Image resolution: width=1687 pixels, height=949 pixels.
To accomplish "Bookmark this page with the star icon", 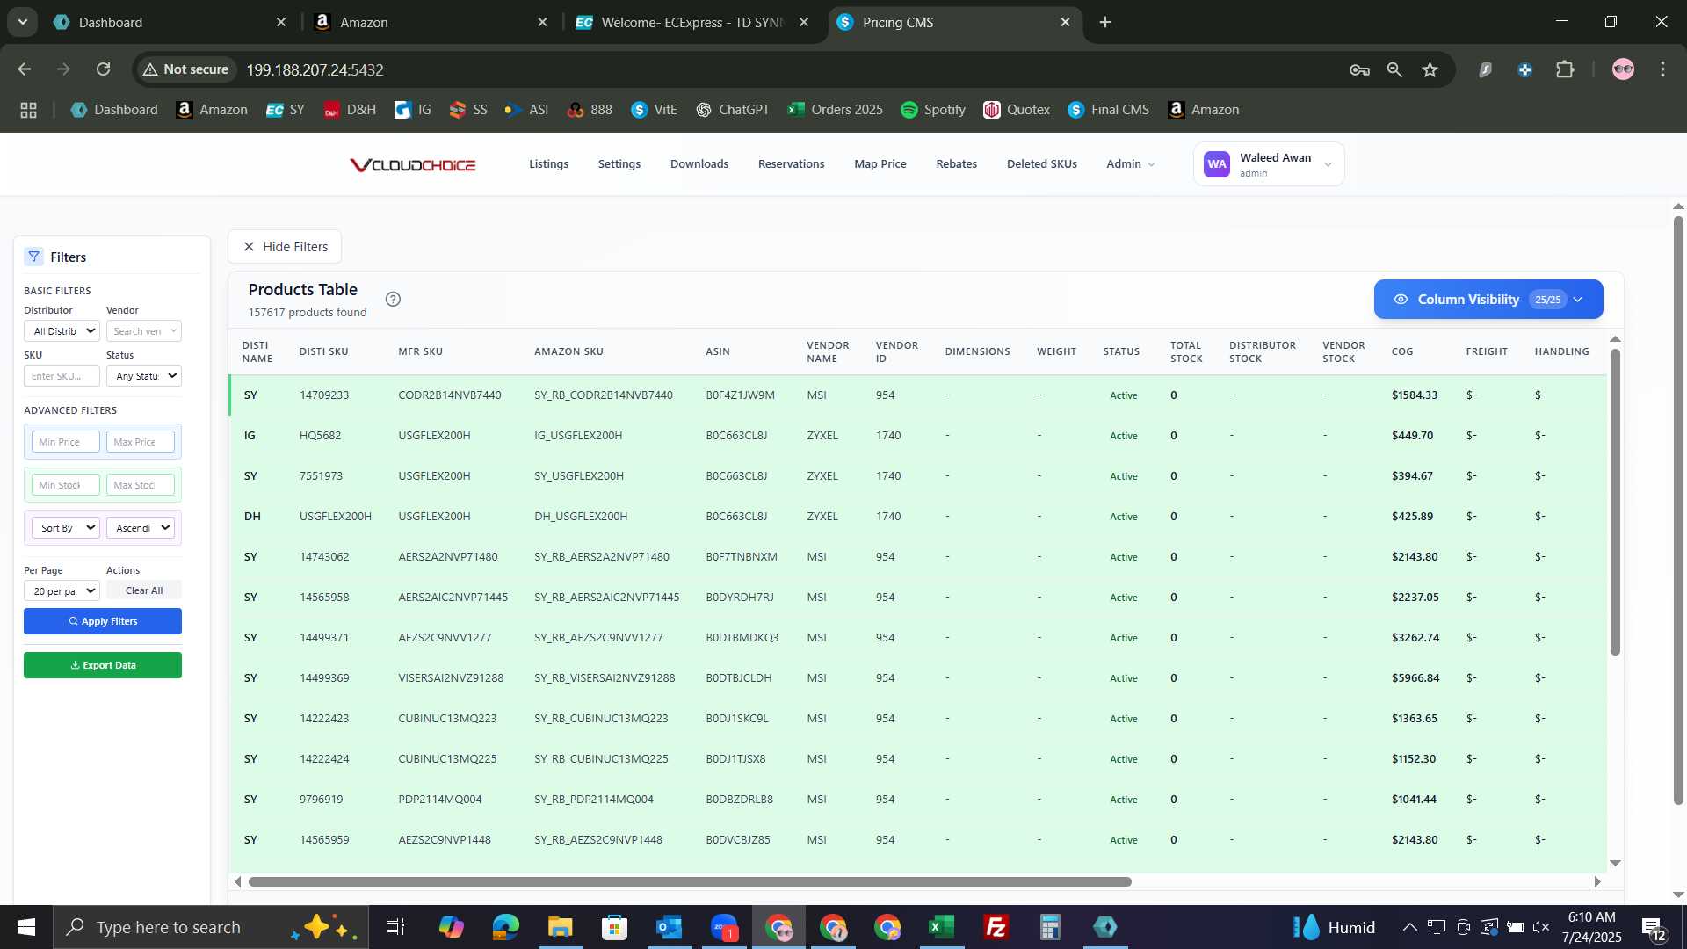I will 1430,69.
